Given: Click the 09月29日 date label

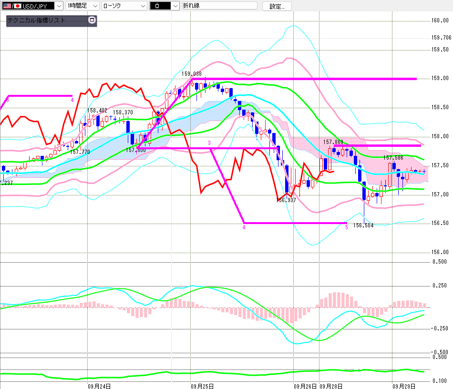Looking at the screenshot, I should pos(404,386).
